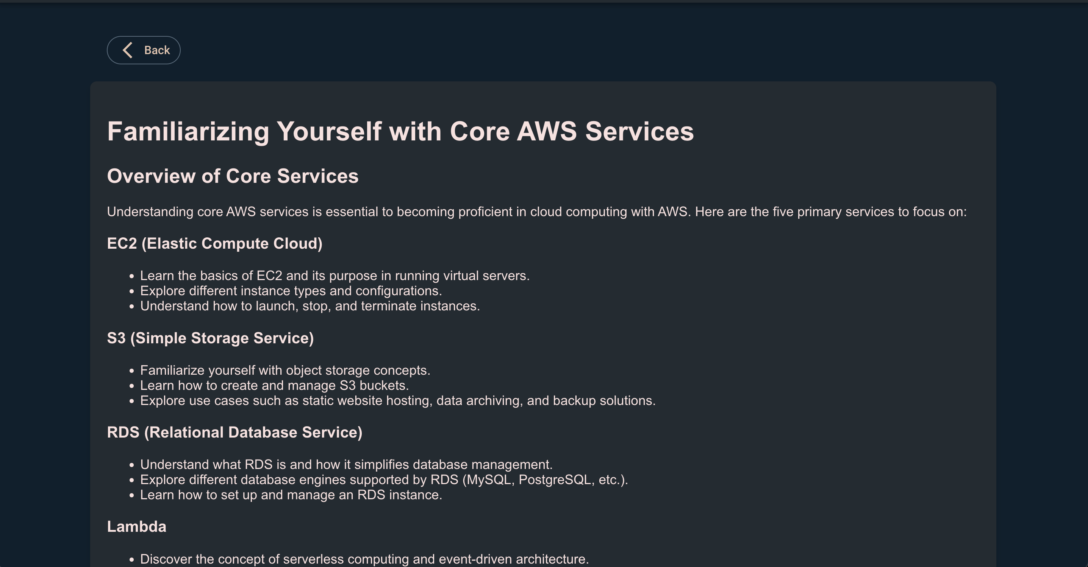1088x567 pixels.
Task: Click the Back button
Action: [x=144, y=50]
